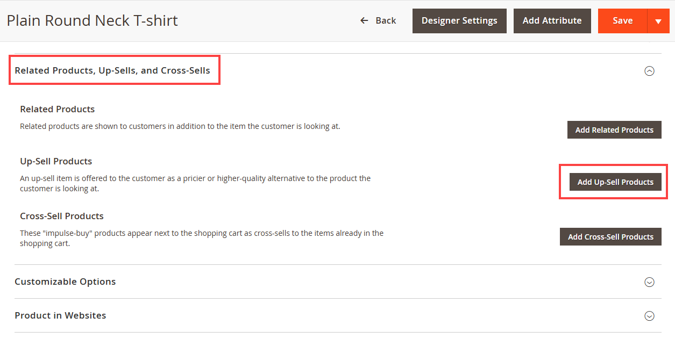Screen dimensions: 675x339
Task: Click the Customizable Options section title
Action: coord(65,282)
